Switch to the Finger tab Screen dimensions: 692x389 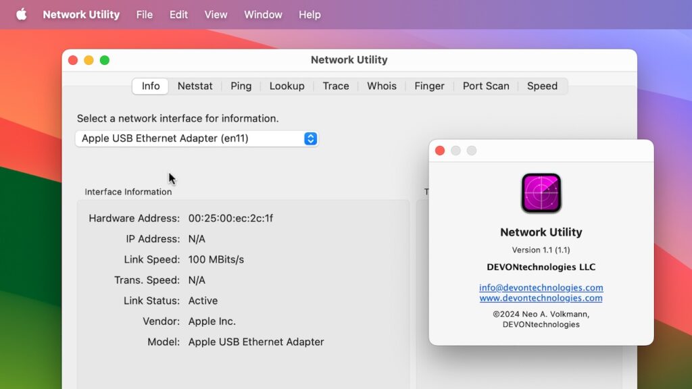[429, 86]
